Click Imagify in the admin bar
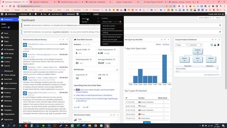The width and height of the screenshot is (227, 128). (x=96, y=14)
